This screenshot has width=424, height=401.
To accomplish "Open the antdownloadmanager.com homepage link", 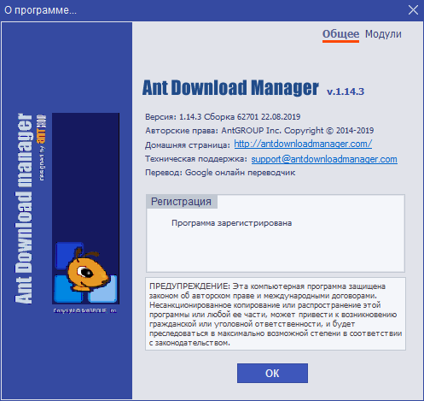I will tap(303, 144).
